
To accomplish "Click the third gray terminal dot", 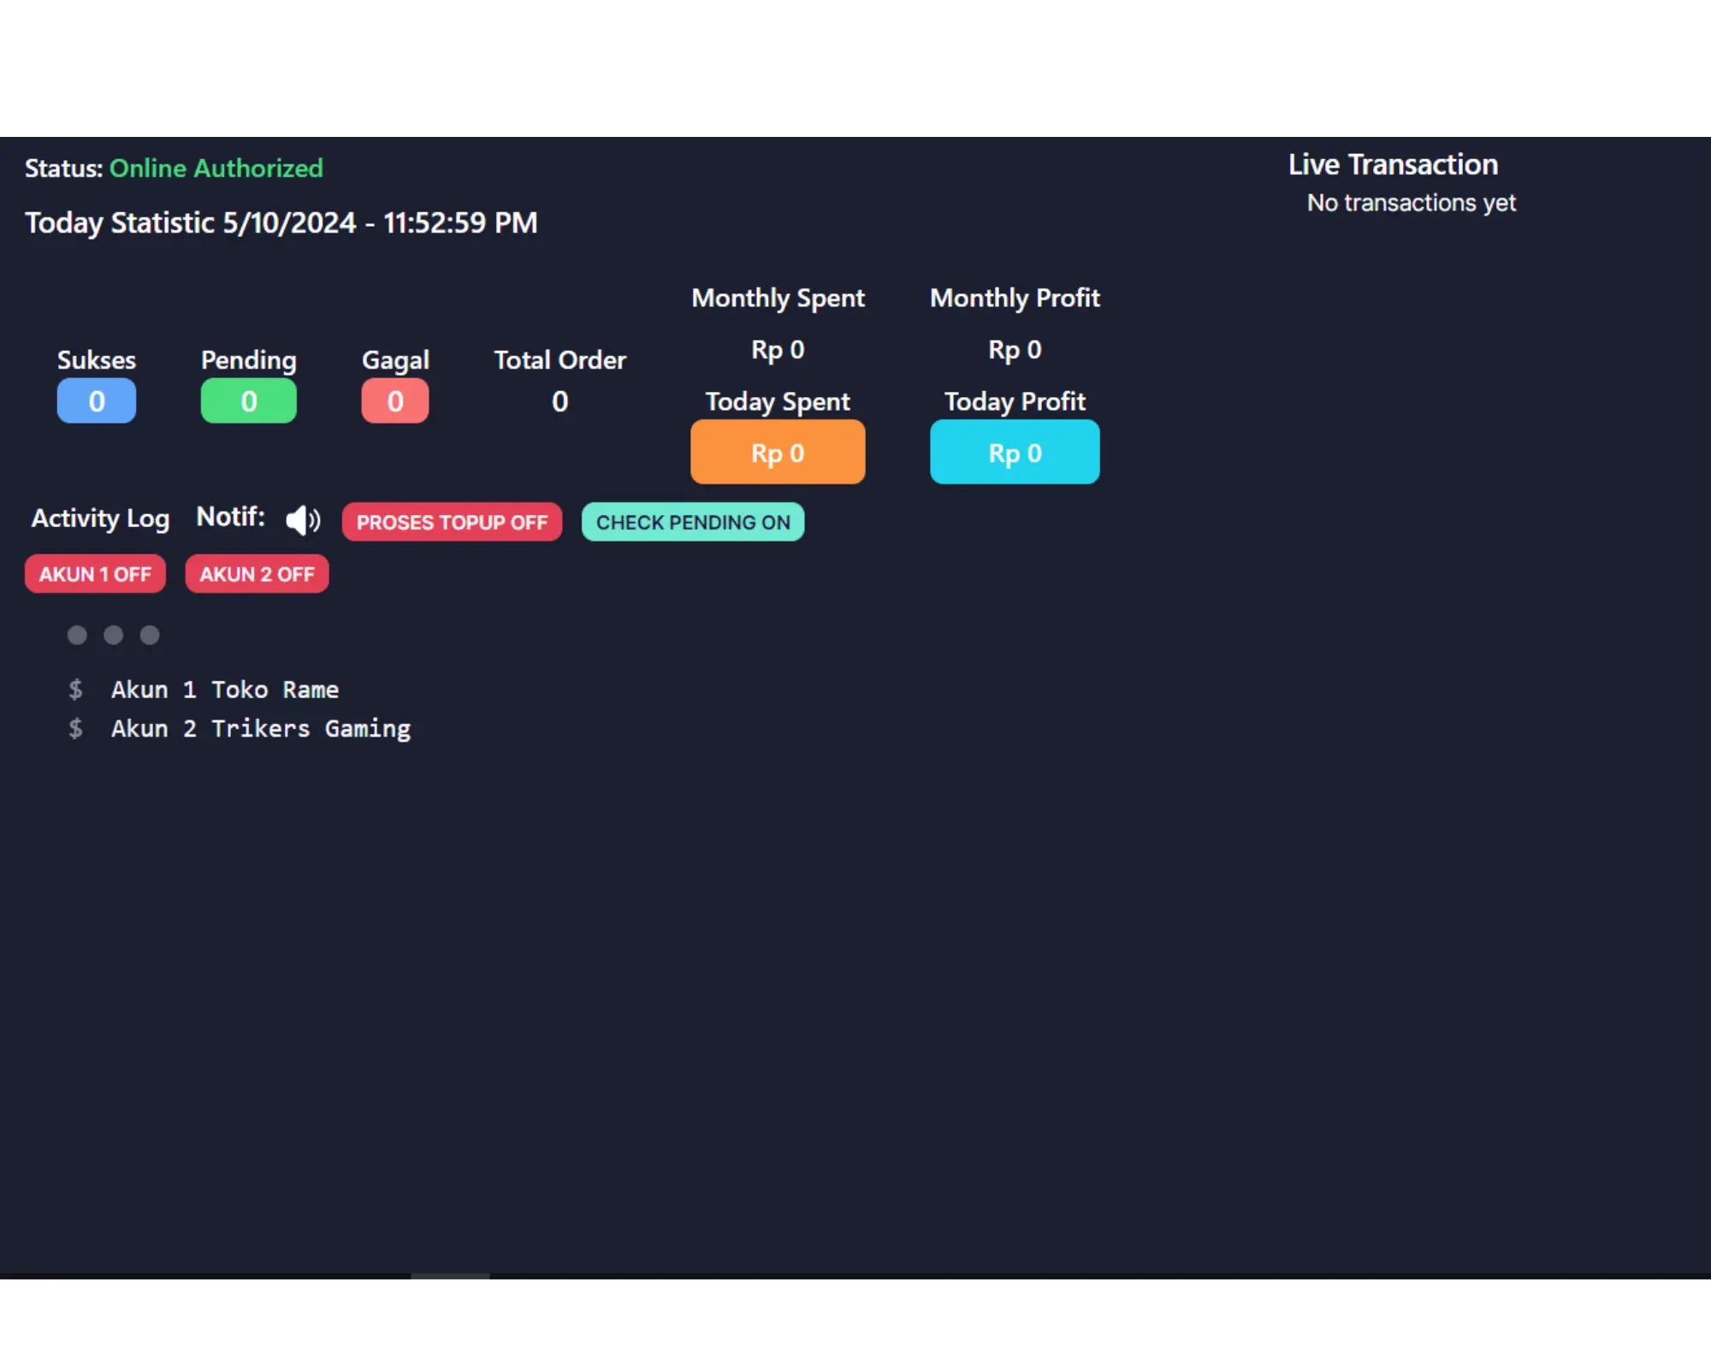I will (150, 635).
